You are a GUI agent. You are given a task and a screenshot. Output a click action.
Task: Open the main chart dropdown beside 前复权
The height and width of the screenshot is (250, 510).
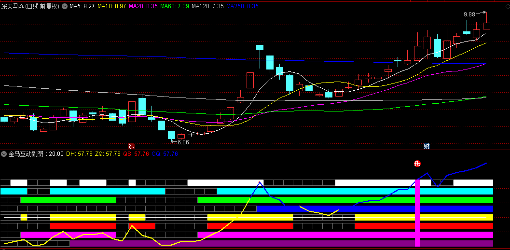pos(64,6)
